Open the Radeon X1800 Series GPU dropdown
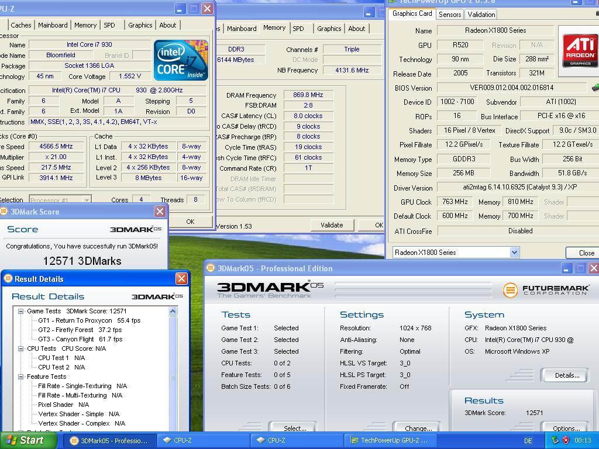599x449 pixels. coord(514,253)
